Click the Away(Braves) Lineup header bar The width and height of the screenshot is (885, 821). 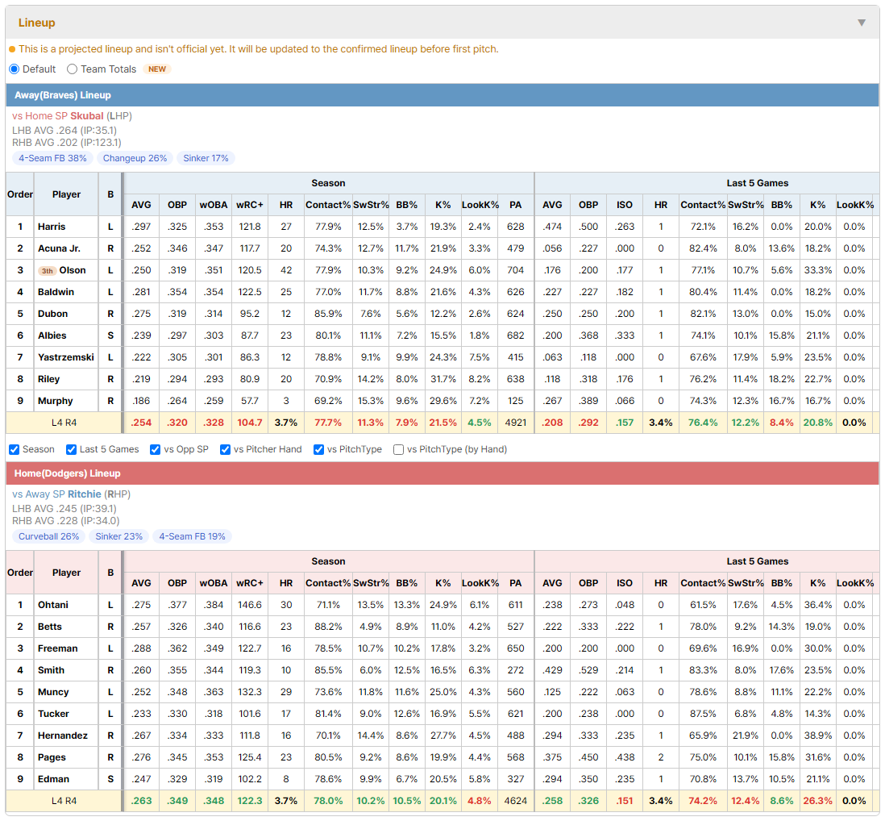tap(442, 95)
